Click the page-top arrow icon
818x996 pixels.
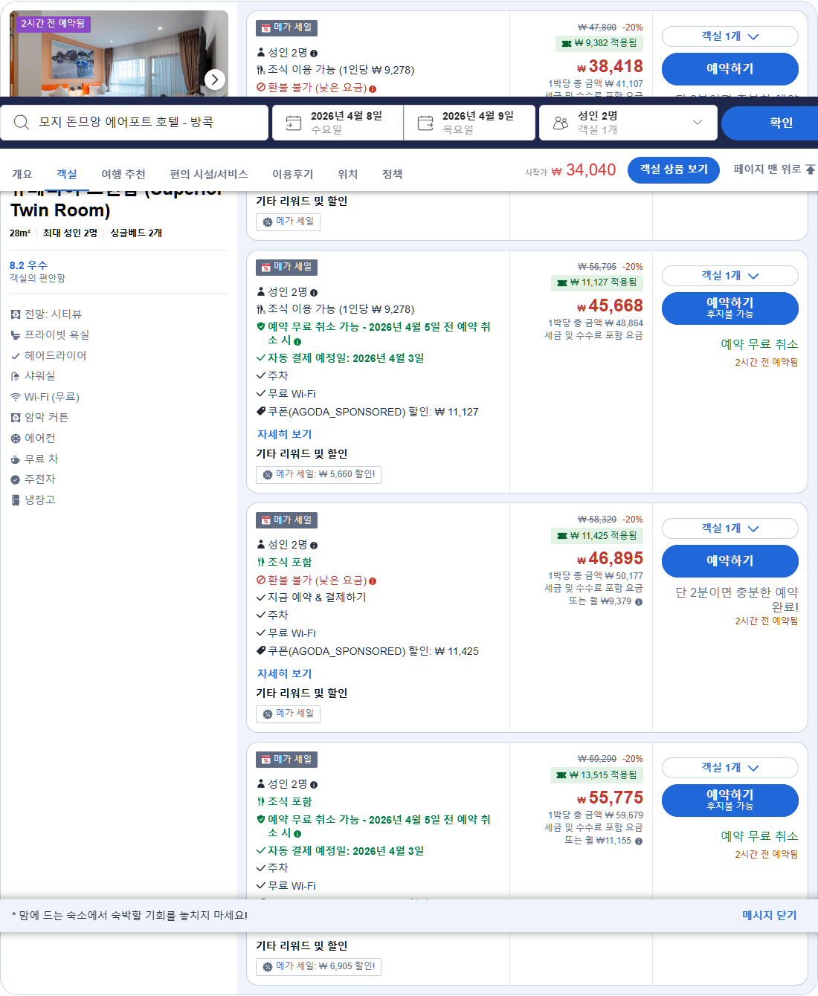click(810, 169)
